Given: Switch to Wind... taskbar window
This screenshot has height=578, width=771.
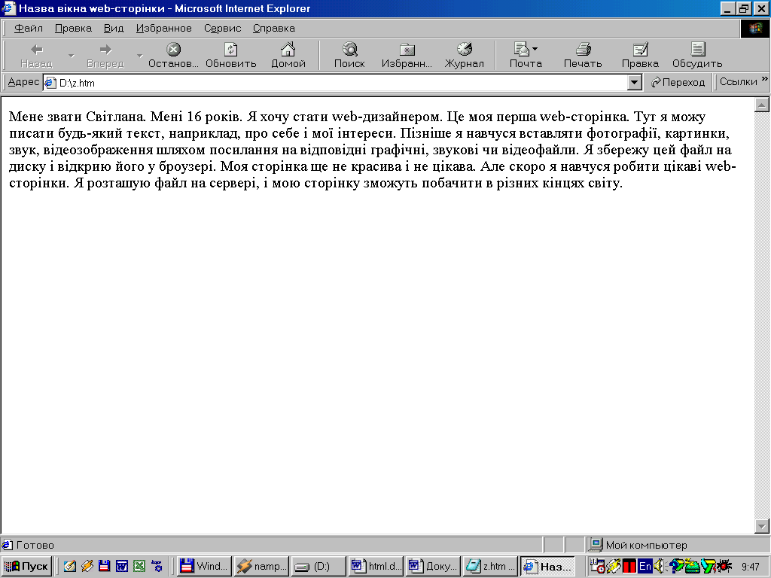Looking at the screenshot, I should (204, 566).
